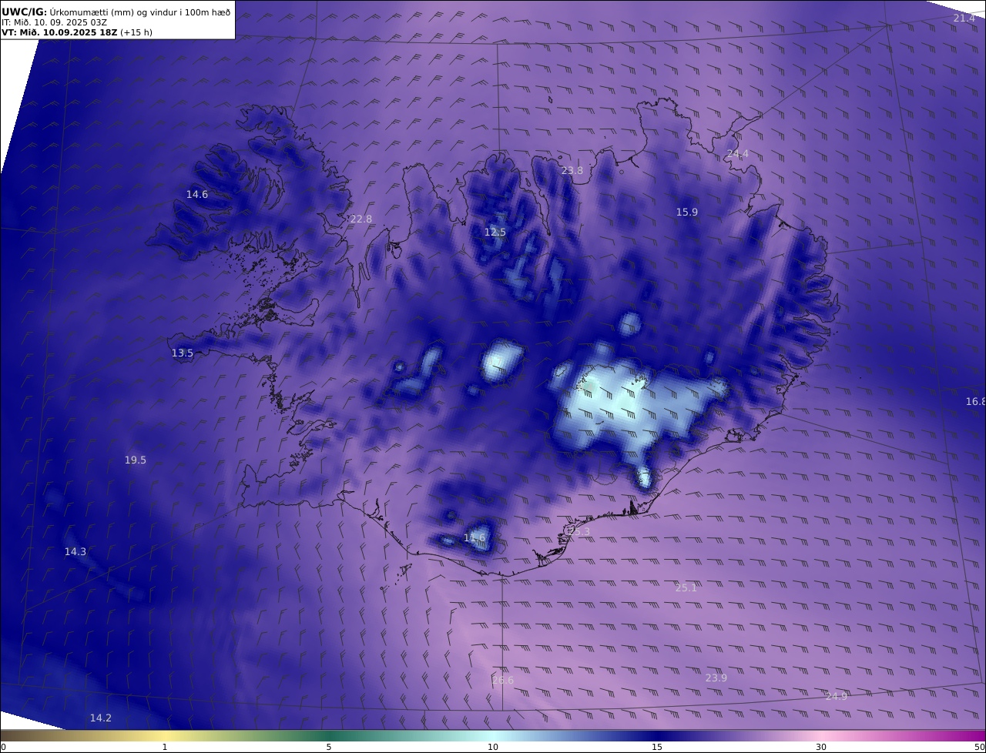Pick the 15.9 value on the map

point(686,213)
